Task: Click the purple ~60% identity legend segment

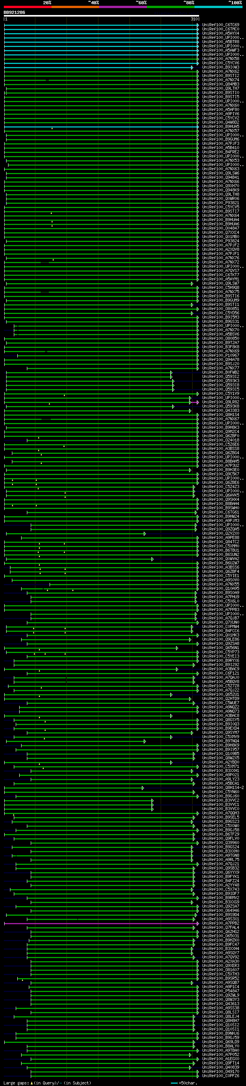Action: click(123, 7)
